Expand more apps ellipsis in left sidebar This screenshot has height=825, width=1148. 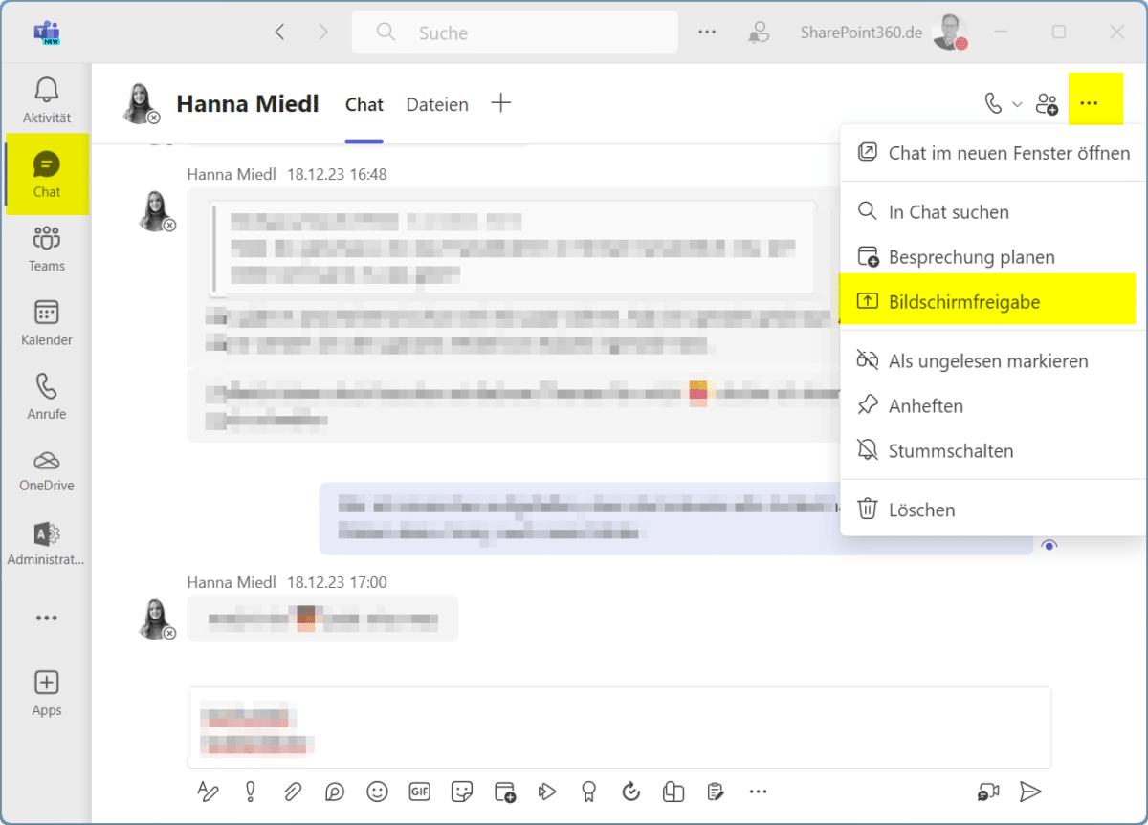[x=47, y=619]
